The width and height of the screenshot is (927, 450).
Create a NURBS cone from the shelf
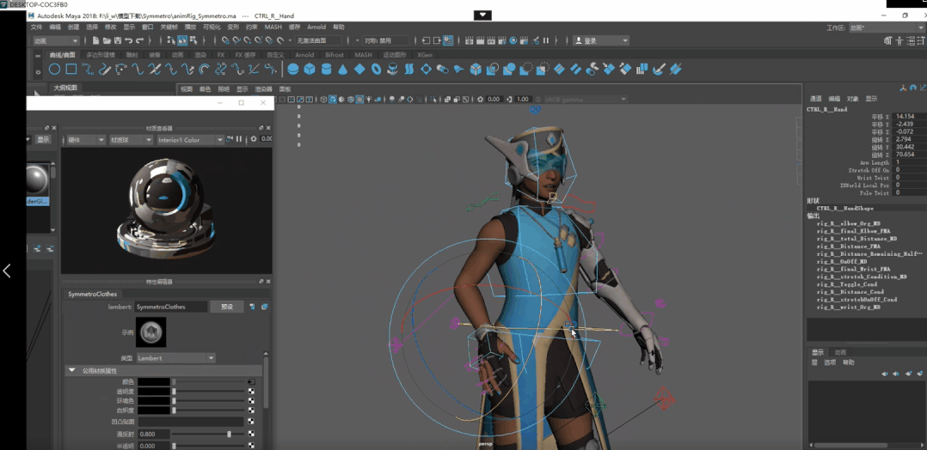click(x=342, y=70)
